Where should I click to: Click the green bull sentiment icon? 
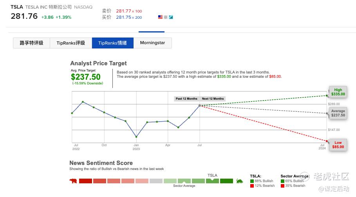[239, 181]
